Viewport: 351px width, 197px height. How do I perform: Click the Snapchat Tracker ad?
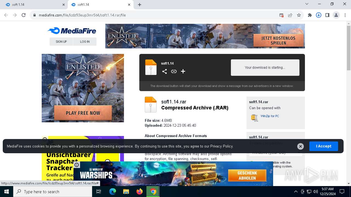coord(83,158)
